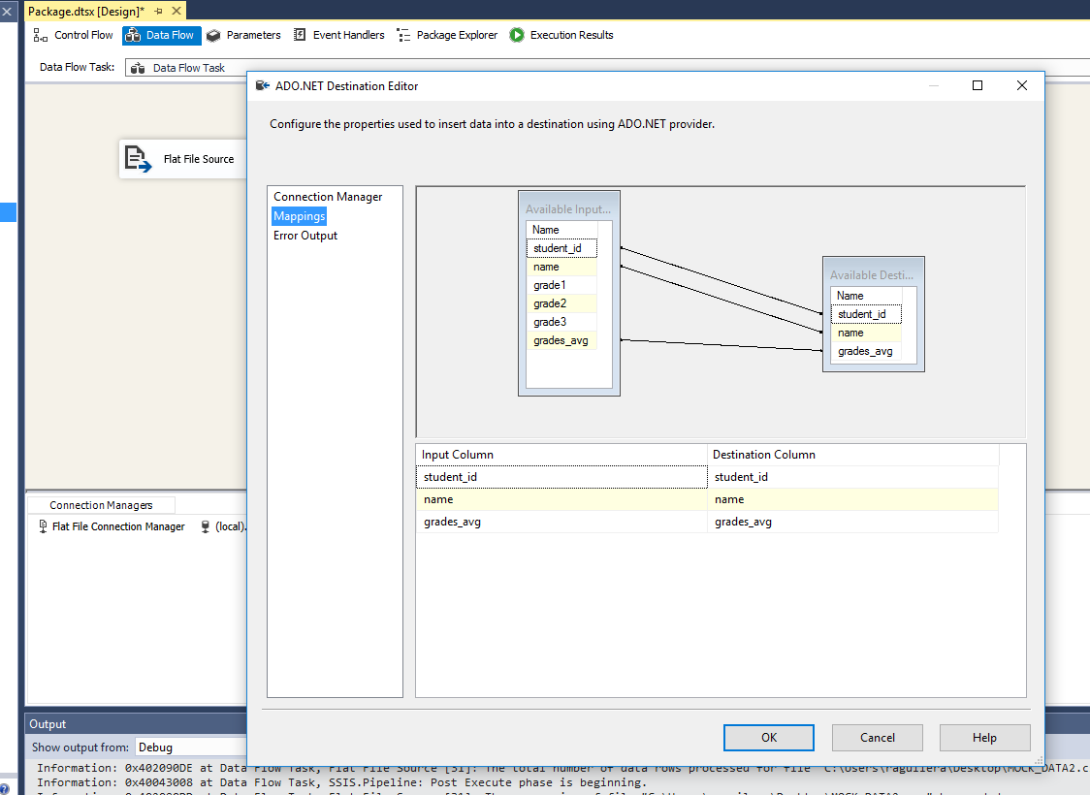This screenshot has height=795, width=1090.
Task: Click the Event Handlers icon
Action: [300, 35]
